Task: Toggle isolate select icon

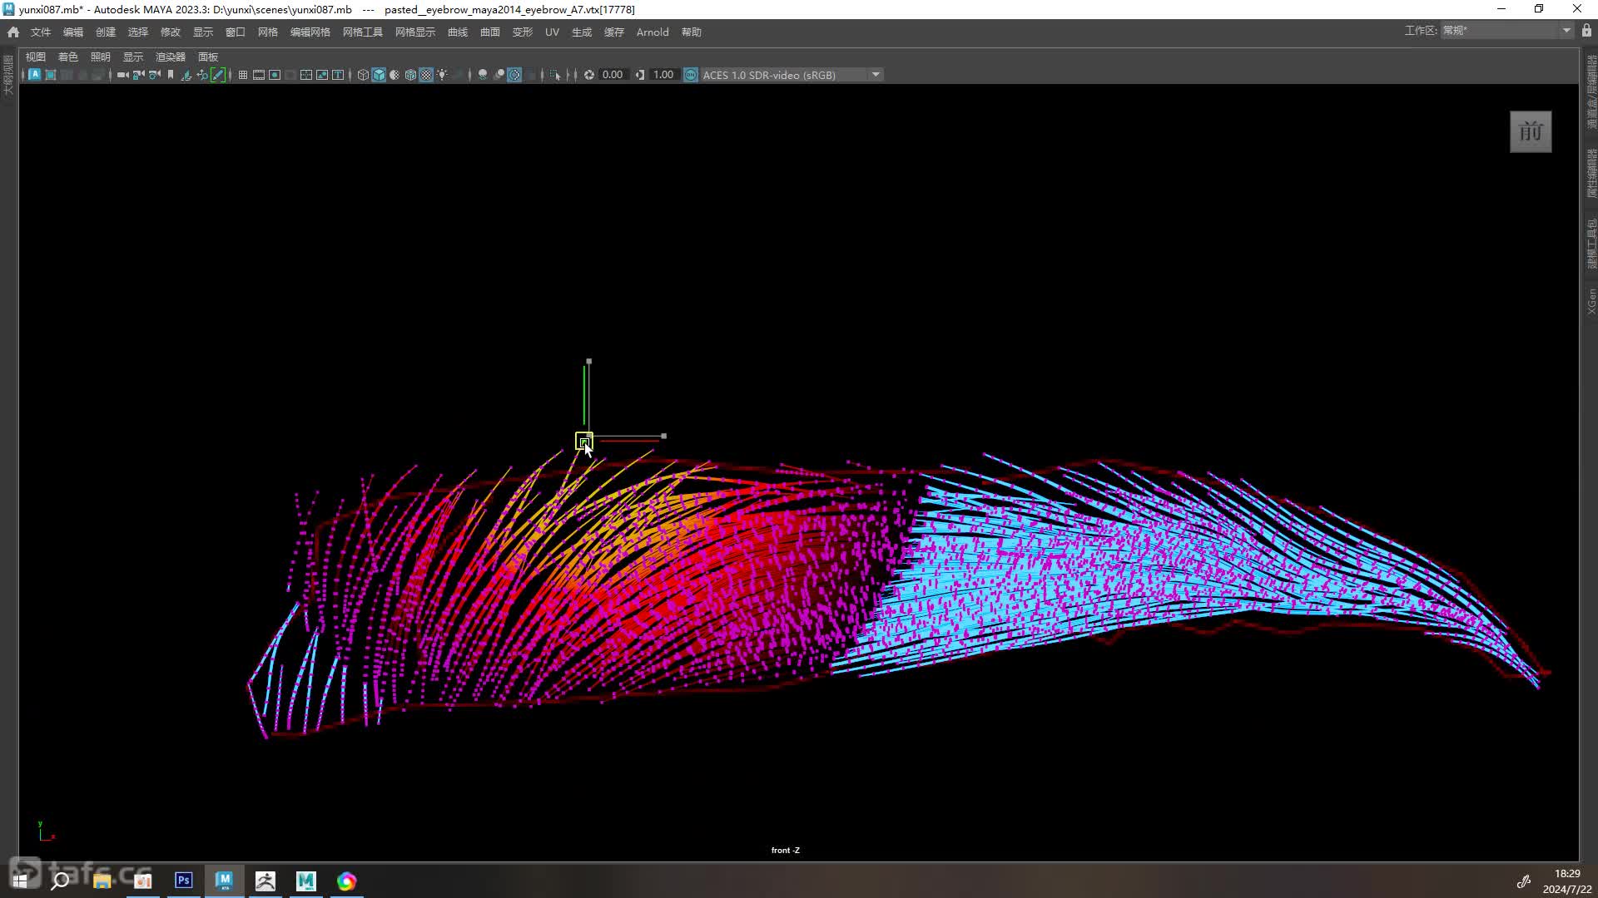Action: tap(555, 75)
